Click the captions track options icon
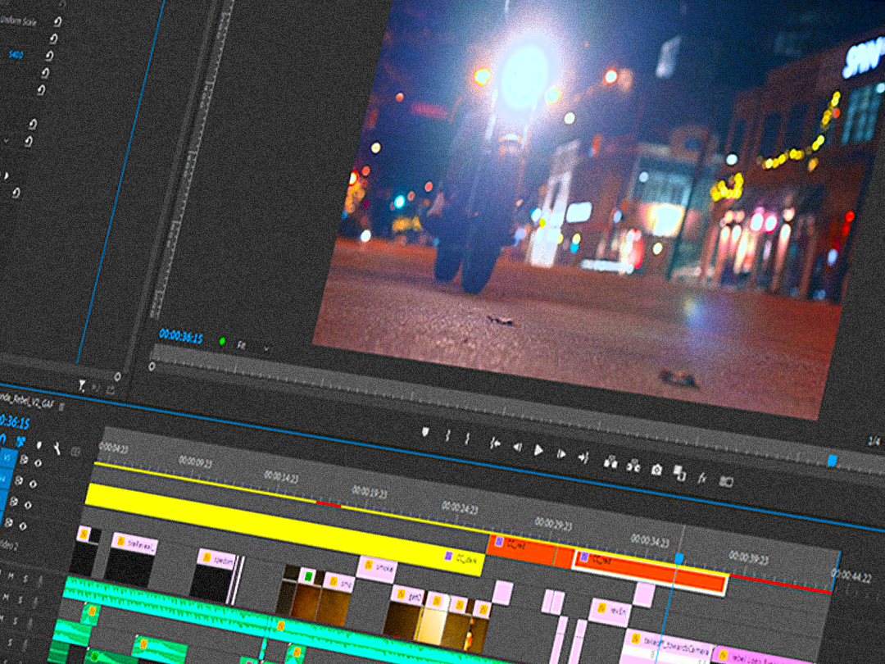Screen dimensions: 885x664 [x=75, y=452]
